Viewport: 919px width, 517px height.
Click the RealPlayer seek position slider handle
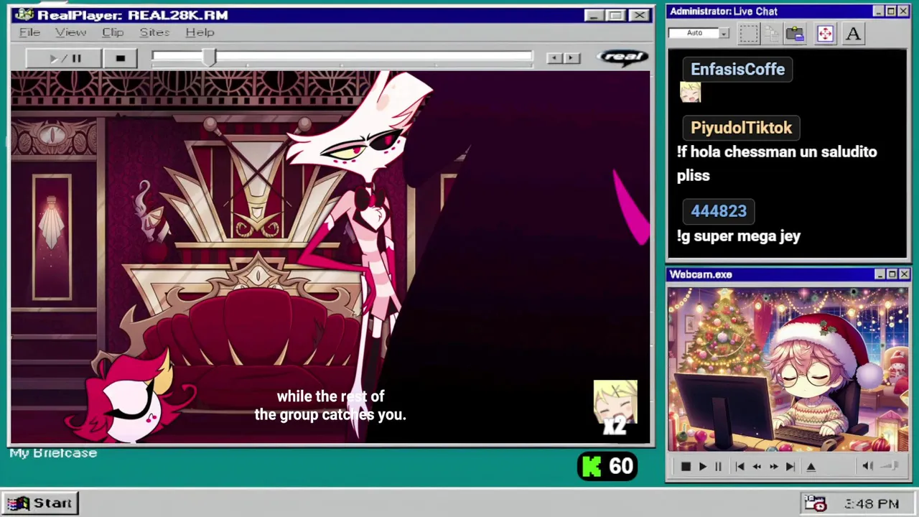coord(208,58)
